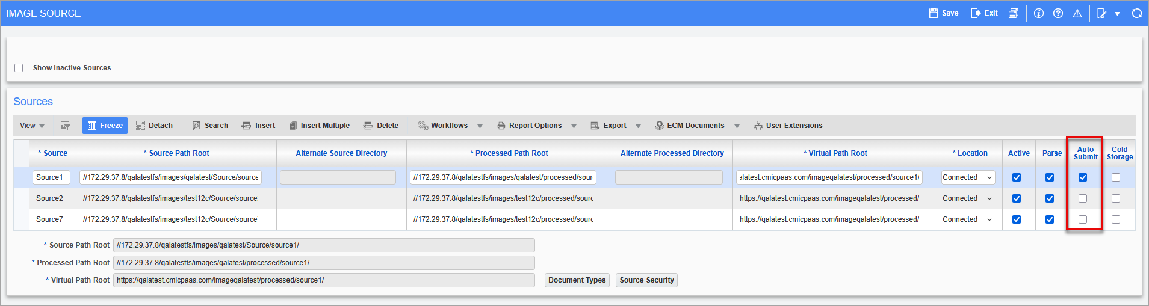This screenshot has height=306, width=1149.
Task: Click the Source Path Root detail field below
Action: tap(324, 245)
